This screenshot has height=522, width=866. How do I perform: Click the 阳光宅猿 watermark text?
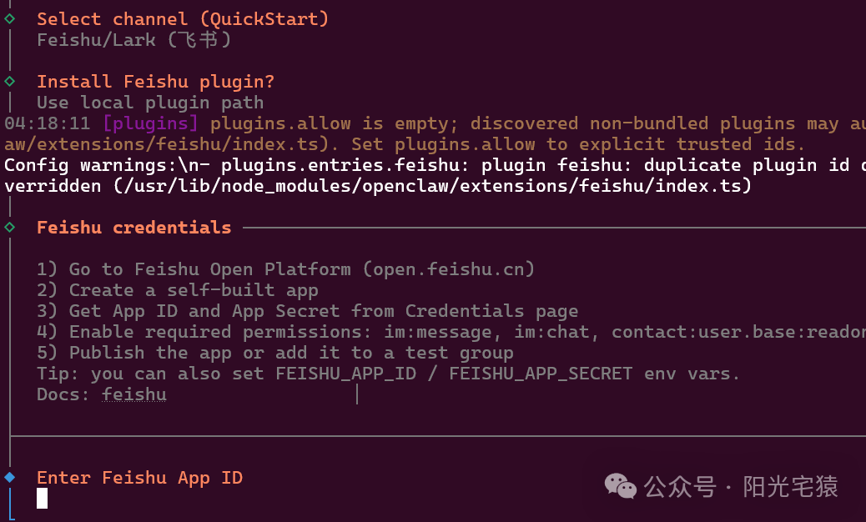pos(790,487)
